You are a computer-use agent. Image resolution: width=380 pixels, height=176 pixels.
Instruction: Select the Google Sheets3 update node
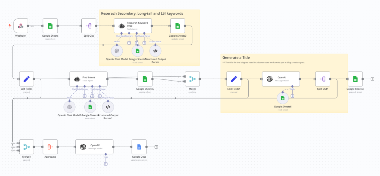coord(178,26)
